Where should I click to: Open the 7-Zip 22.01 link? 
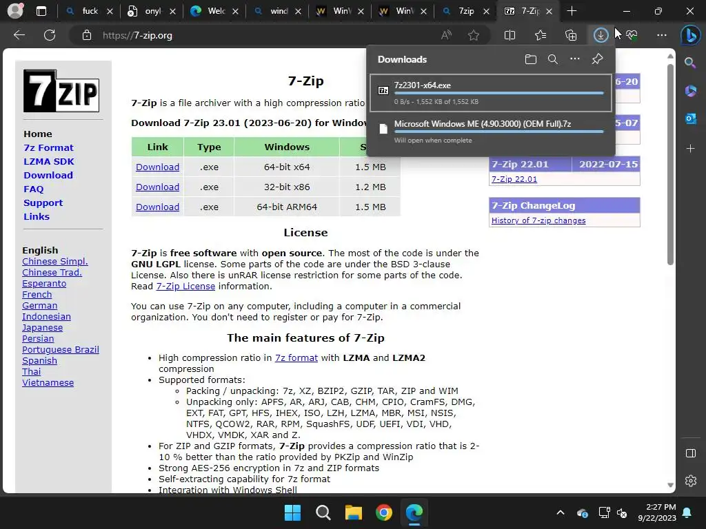pos(514,179)
